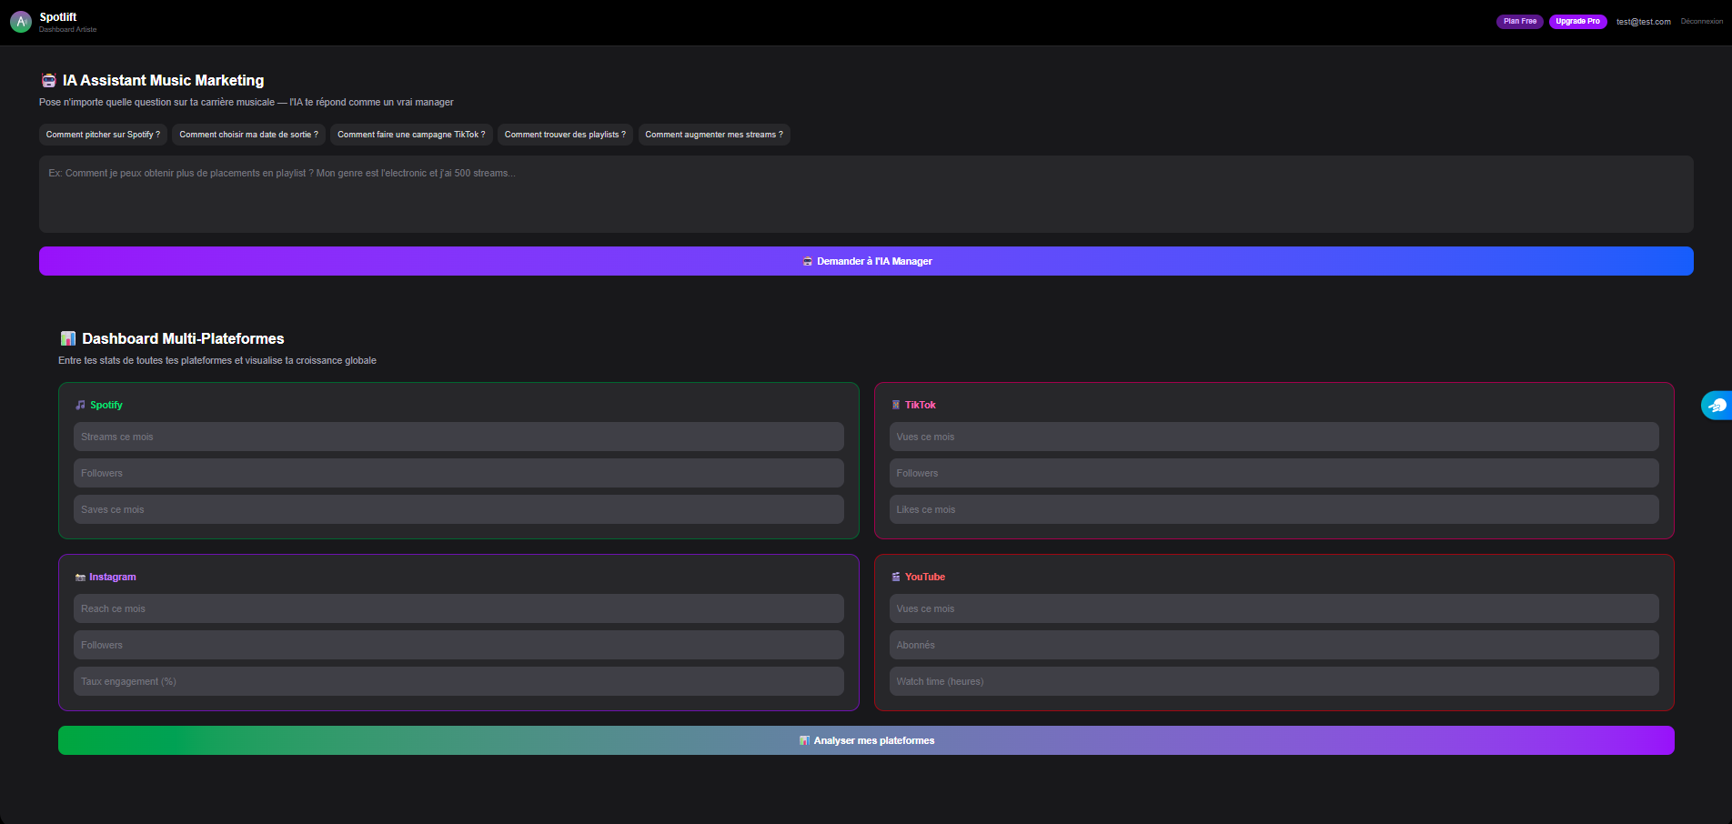This screenshot has height=824, width=1732.
Task: Click the 'Dashboard Artiste' subtitle
Action: pos(68,30)
